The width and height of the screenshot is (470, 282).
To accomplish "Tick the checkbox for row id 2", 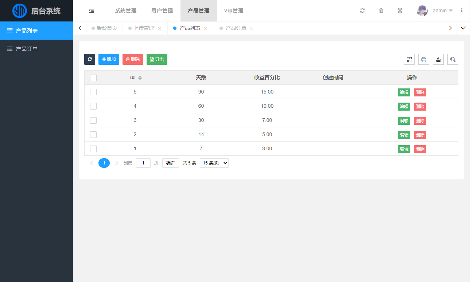I will click(x=93, y=135).
